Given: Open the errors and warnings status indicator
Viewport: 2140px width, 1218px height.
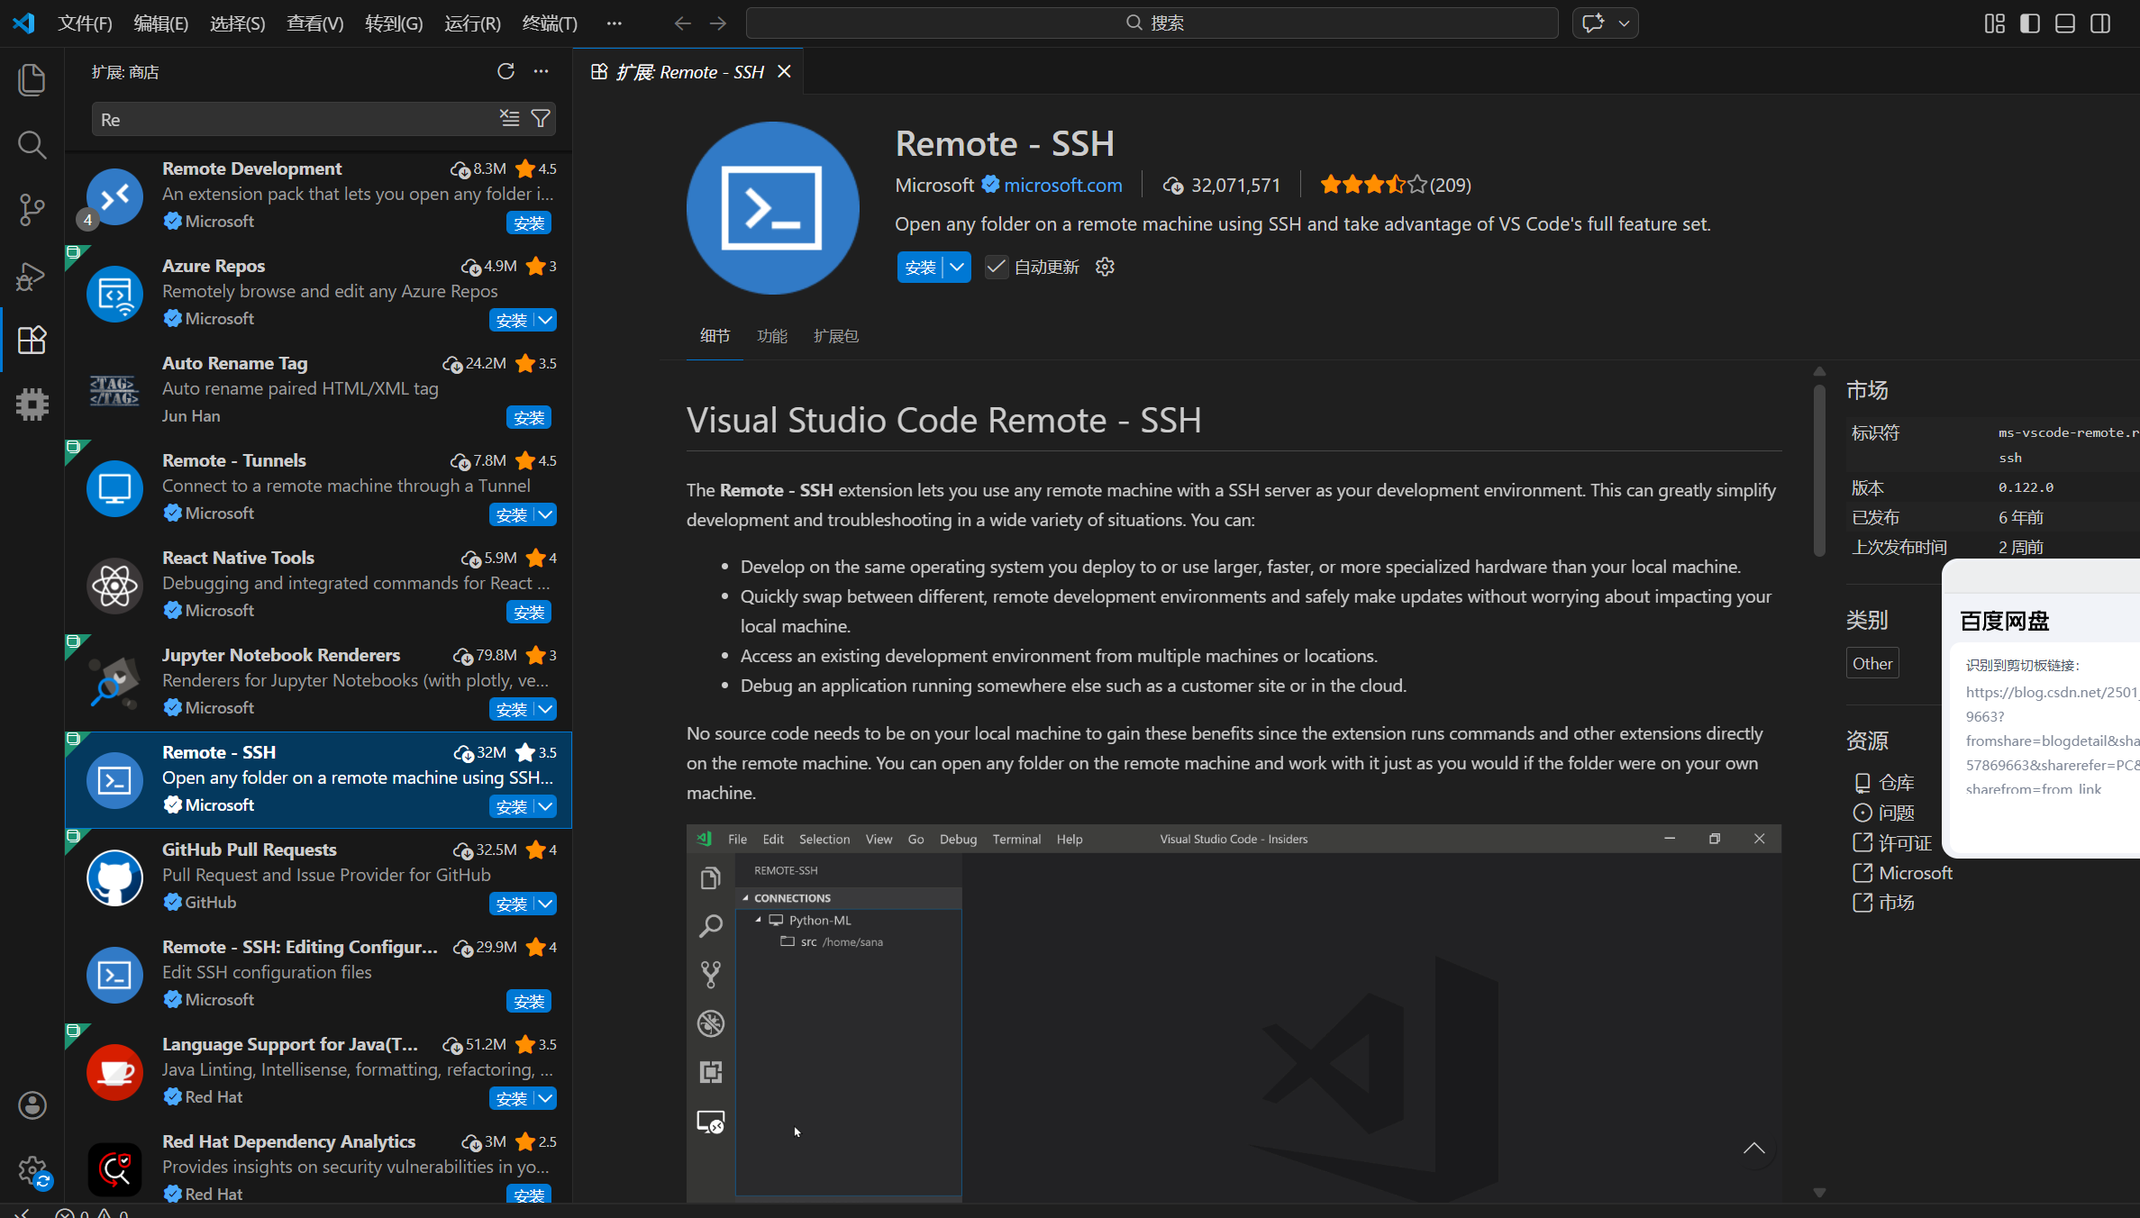Looking at the screenshot, I should 92,1213.
